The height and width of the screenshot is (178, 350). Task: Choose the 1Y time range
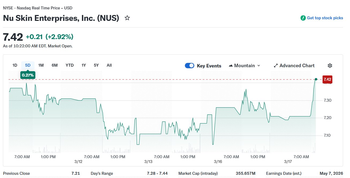click(x=84, y=65)
